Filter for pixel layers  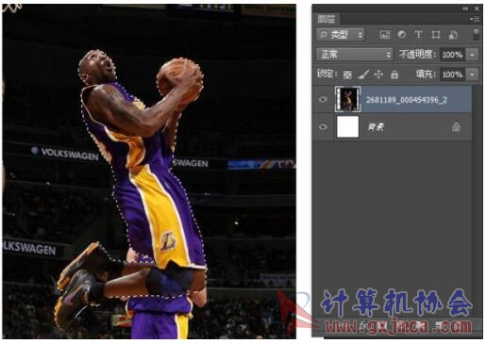click(x=385, y=35)
